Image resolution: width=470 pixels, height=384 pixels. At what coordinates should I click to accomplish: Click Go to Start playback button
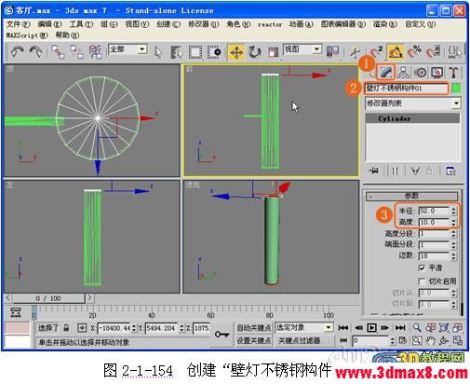point(343,327)
